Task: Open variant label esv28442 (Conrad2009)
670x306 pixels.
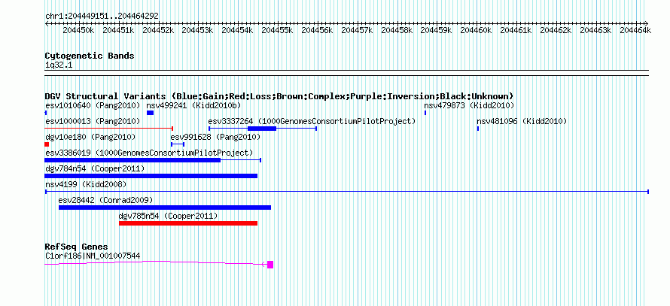Action: 105,200
